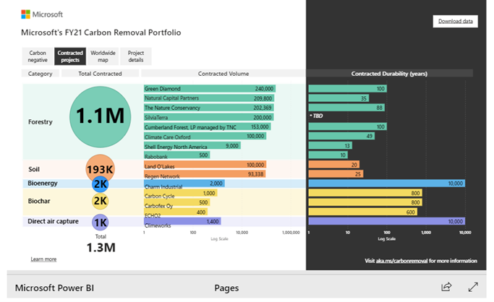Click Green Diamond 100-year durability bar
This screenshot has height=302, width=494.
(347, 89)
